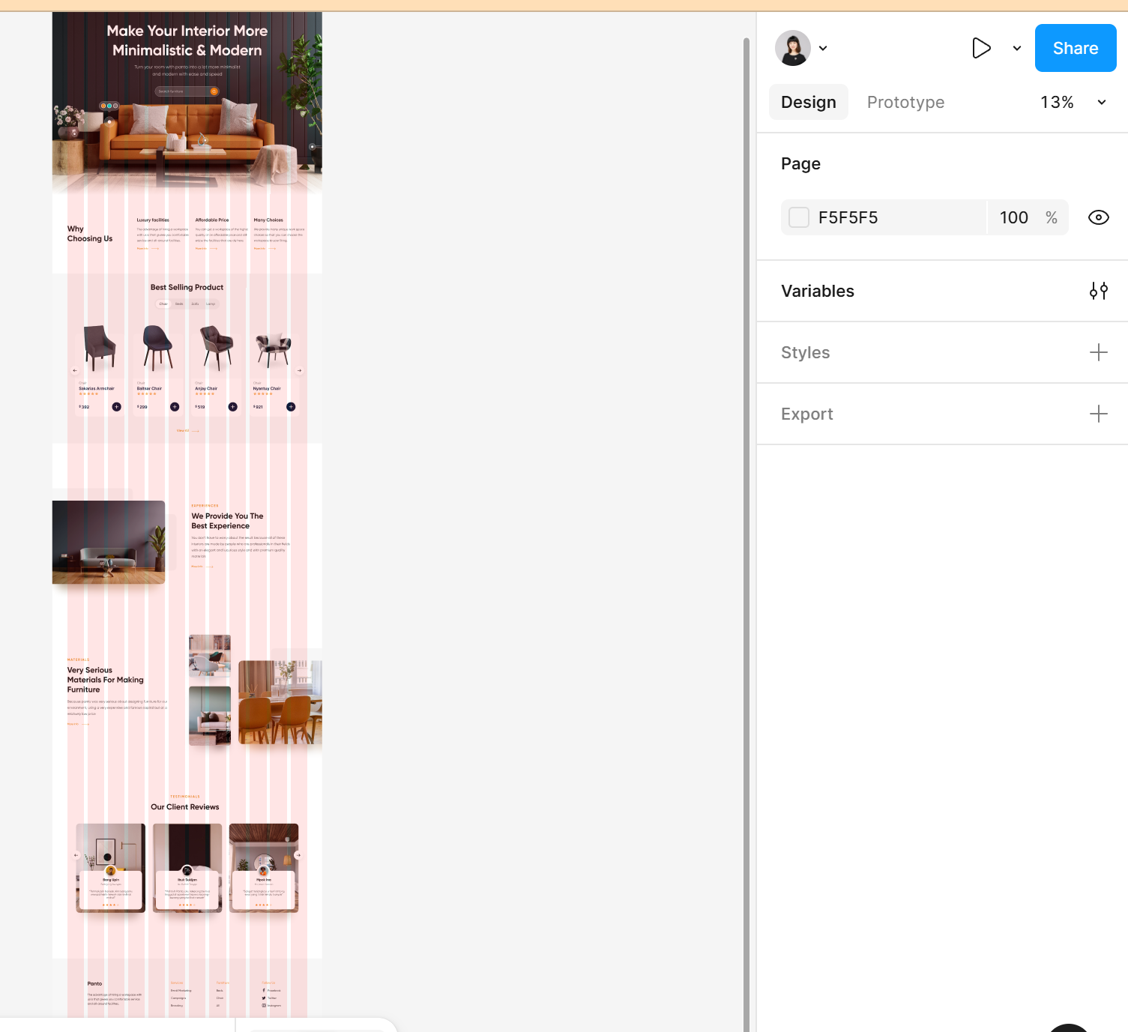Click the 13% zoom percentage
Viewport: 1128px width, 1032px height.
point(1057,102)
